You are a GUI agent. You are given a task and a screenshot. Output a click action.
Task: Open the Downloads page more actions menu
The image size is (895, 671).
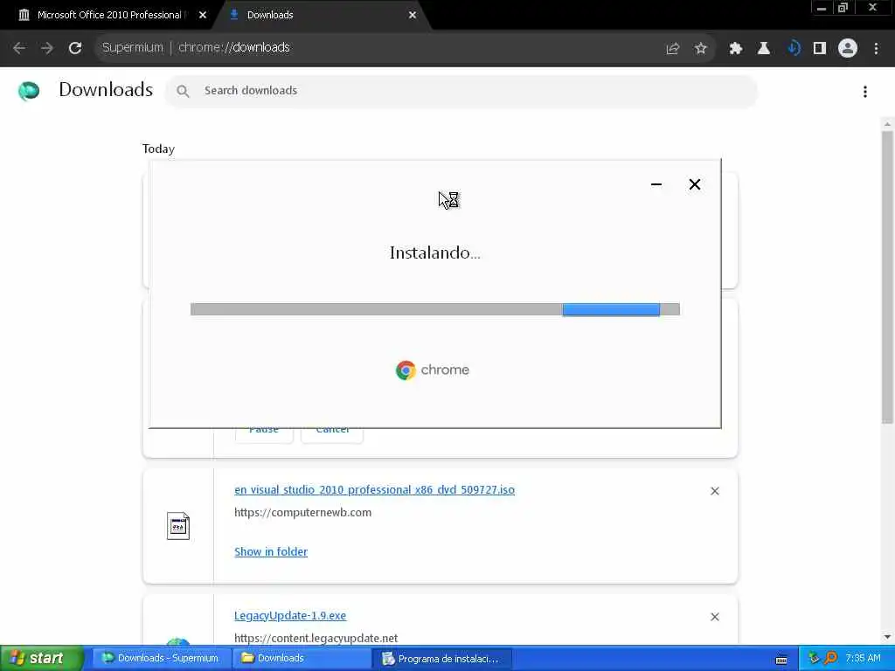click(865, 91)
